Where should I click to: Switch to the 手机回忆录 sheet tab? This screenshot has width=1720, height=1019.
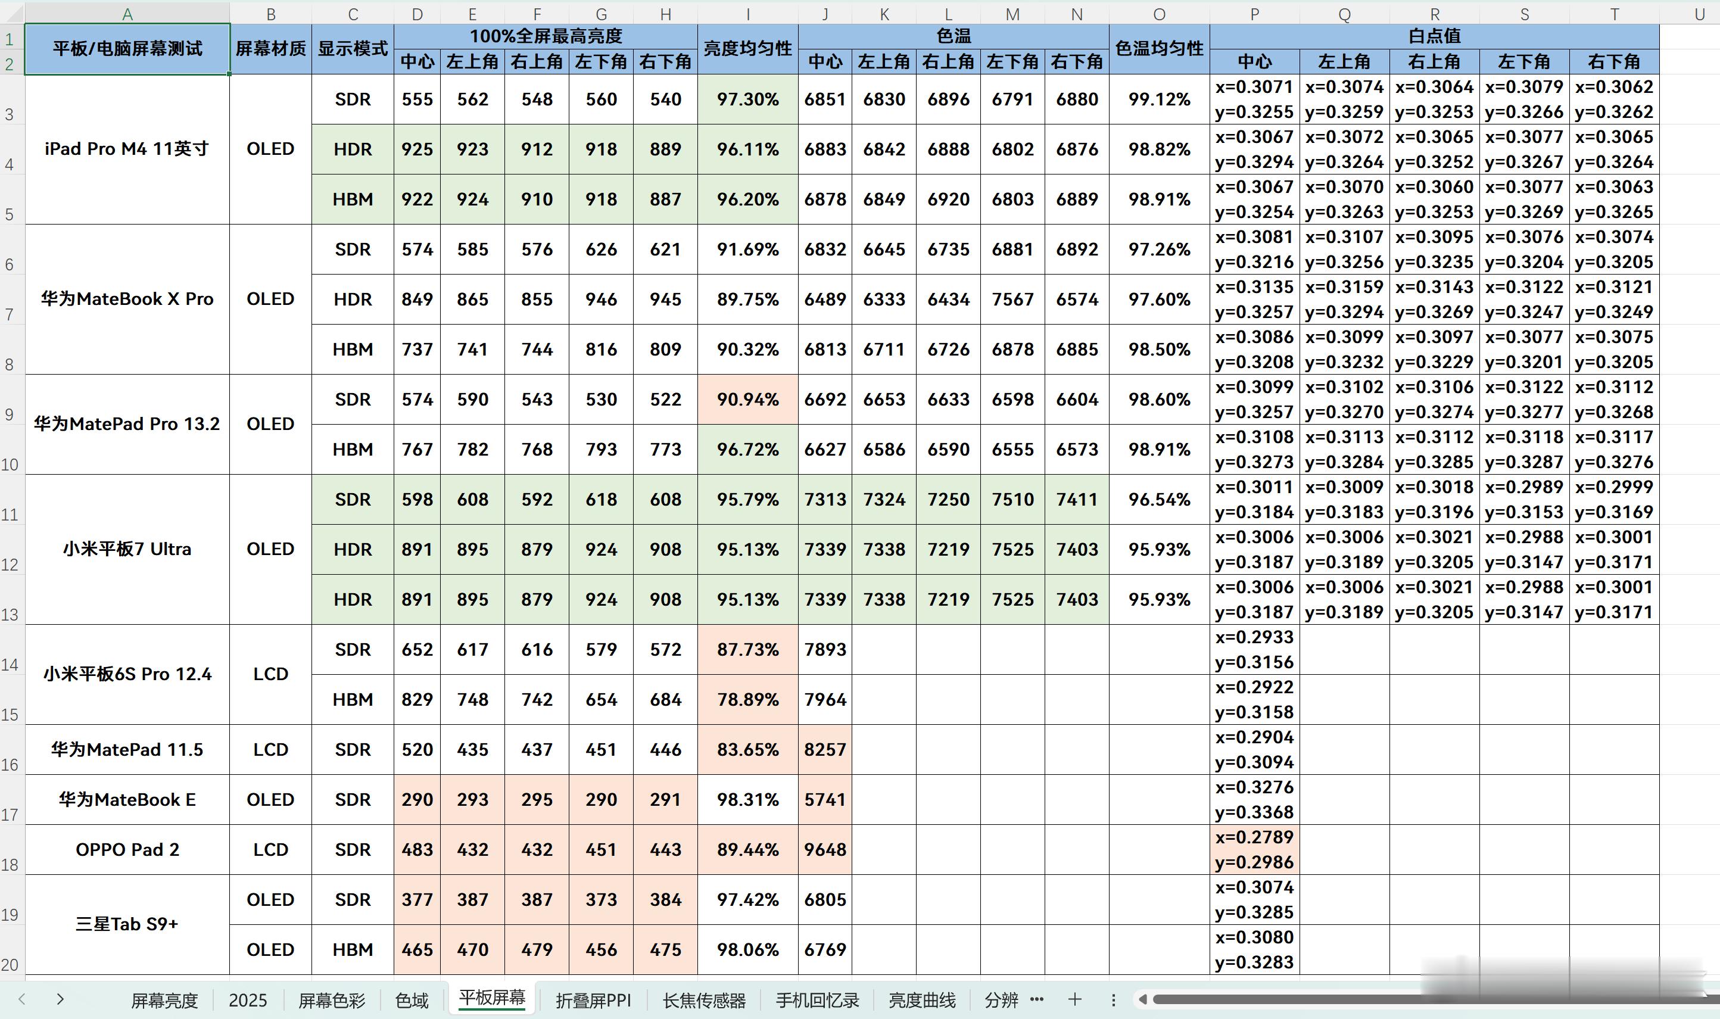coord(817,1001)
